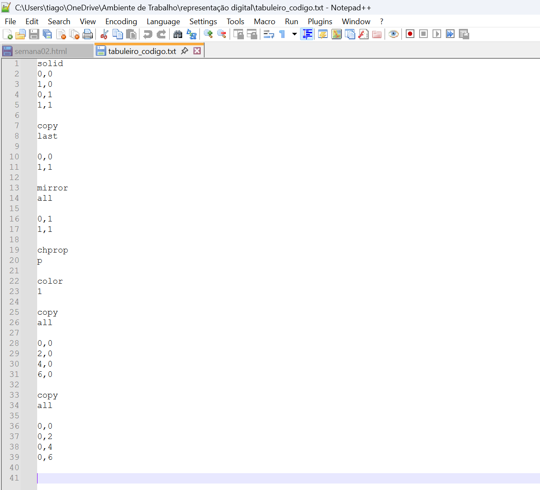Click the New file toolbar icon

[7, 34]
